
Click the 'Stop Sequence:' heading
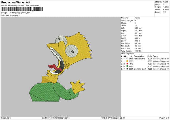point(127,54)
